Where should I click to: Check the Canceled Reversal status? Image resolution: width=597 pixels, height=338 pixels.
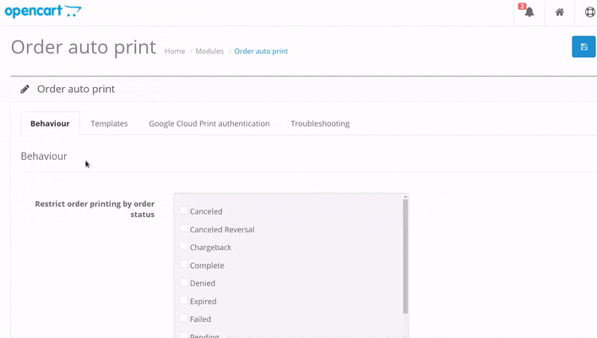pyautogui.click(x=183, y=228)
